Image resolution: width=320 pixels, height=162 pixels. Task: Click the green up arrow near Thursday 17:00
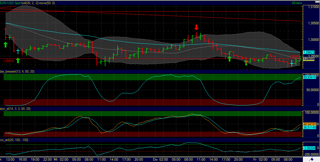point(229,58)
